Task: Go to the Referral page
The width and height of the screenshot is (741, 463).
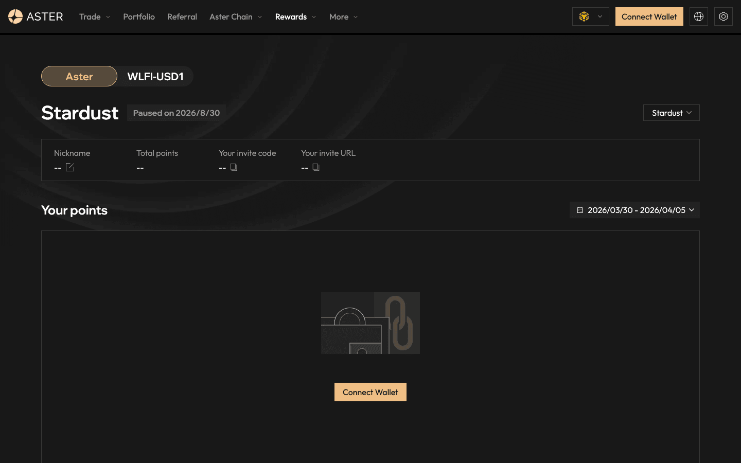Action: pyautogui.click(x=182, y=16)
